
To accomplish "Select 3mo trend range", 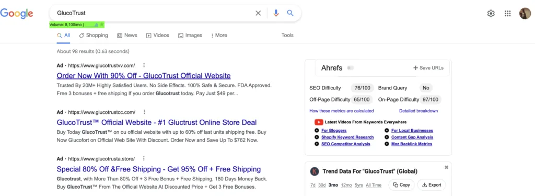I will point(333,185).
